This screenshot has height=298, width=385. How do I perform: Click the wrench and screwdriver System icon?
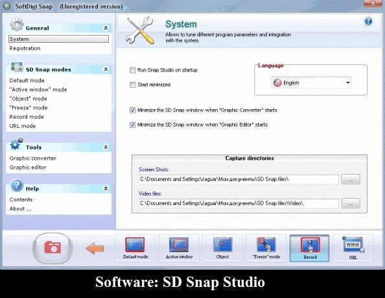(141, 31)
